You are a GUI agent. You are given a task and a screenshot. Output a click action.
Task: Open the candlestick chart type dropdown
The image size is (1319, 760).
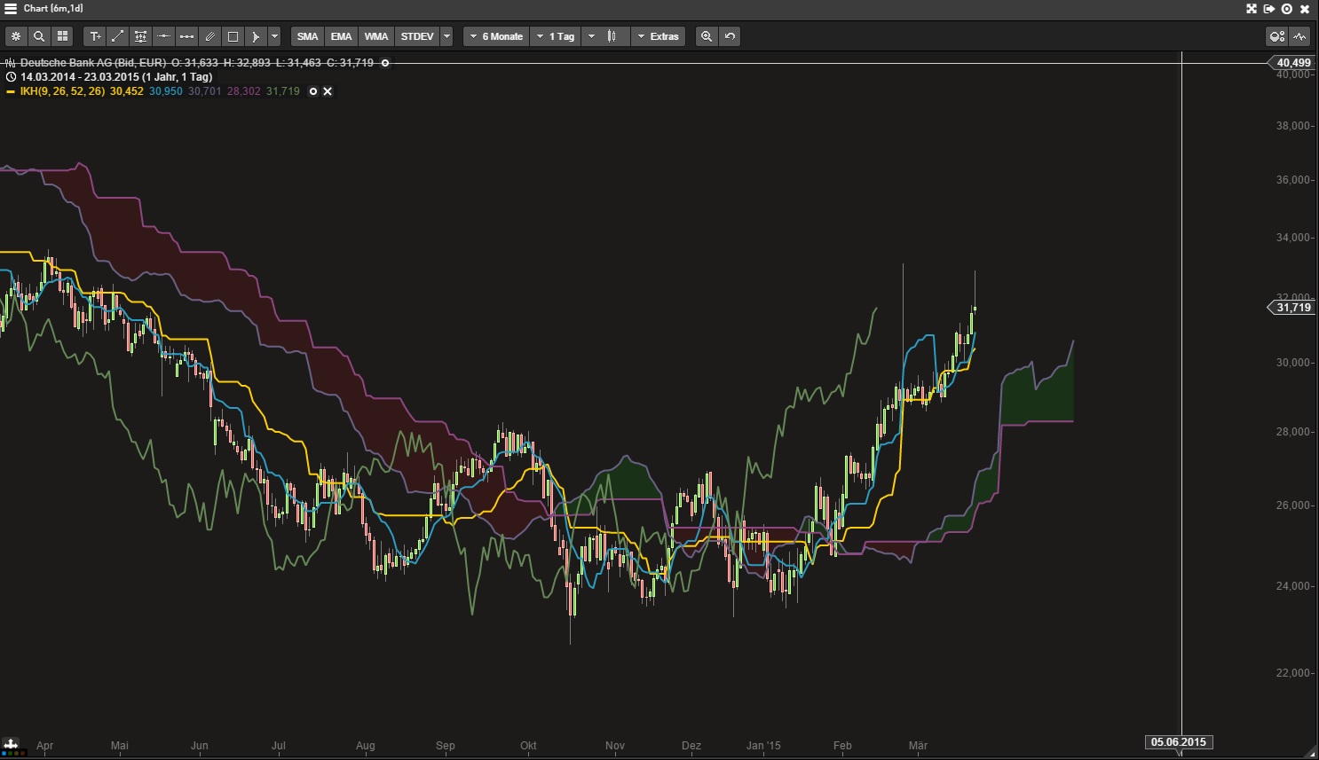tap(605, 36)
